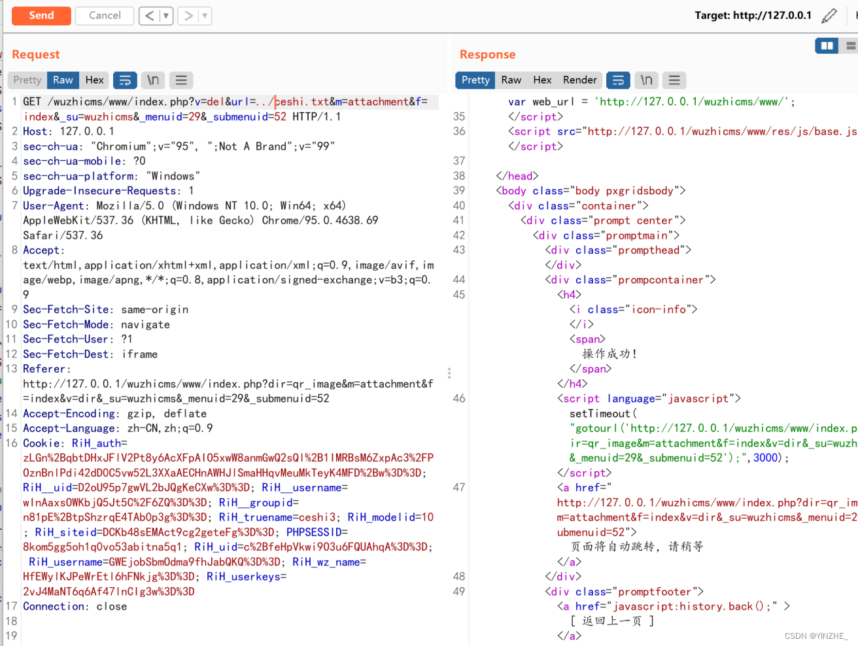Viewport: 858px width, 646px height.
Task: Toggle show non-printable \n in Response panel
Action: [646, 80]
